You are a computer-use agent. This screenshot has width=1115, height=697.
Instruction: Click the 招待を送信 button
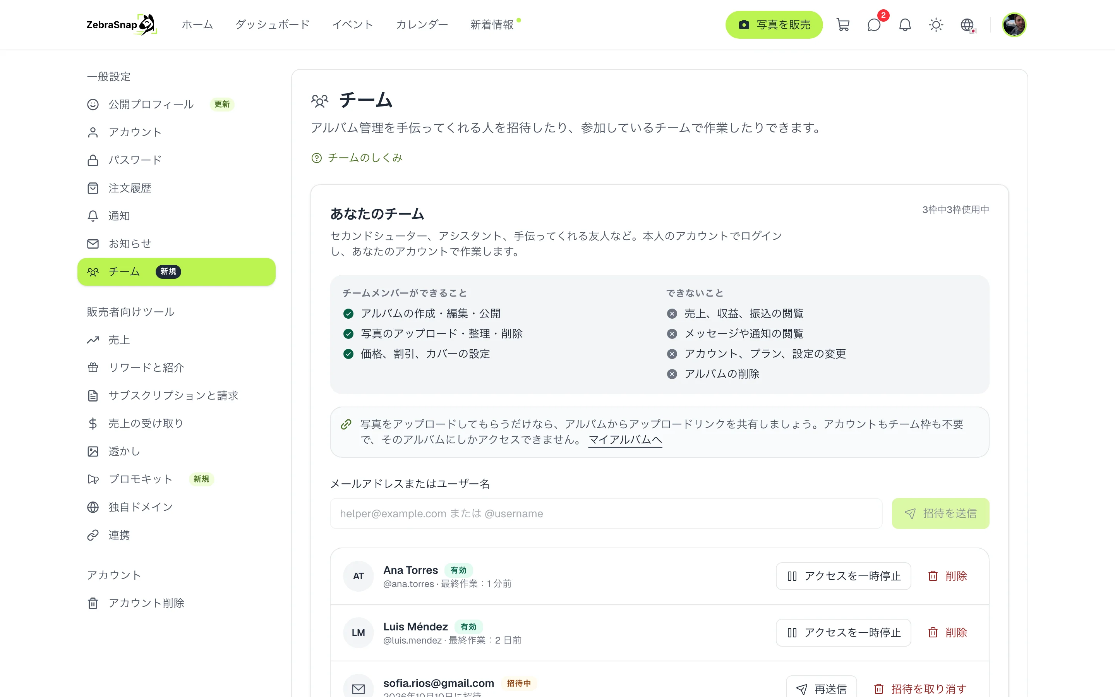(940, 513)
